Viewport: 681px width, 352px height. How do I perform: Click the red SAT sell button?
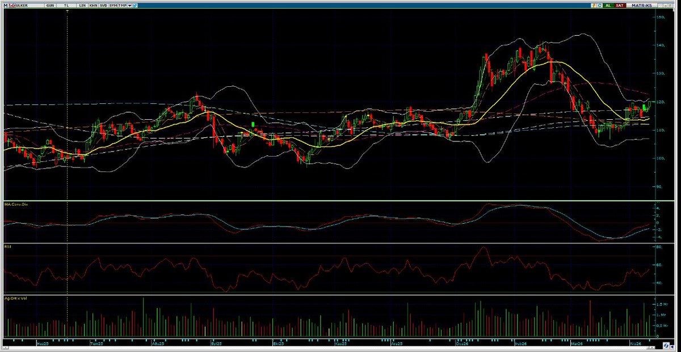pyautogui.click(x=620, y=5)
